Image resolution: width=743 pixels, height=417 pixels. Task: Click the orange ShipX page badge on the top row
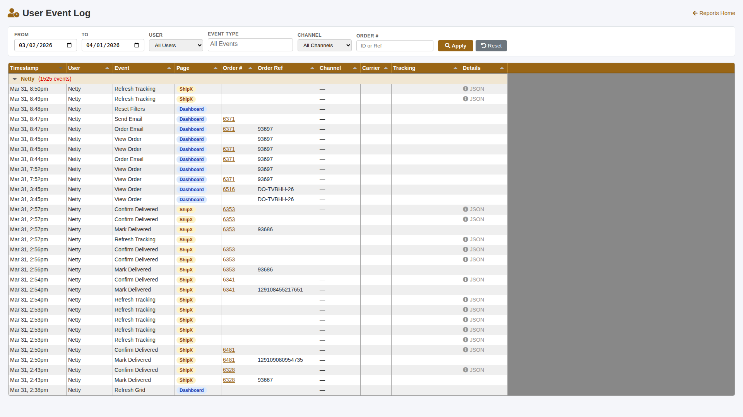(186, 89)
